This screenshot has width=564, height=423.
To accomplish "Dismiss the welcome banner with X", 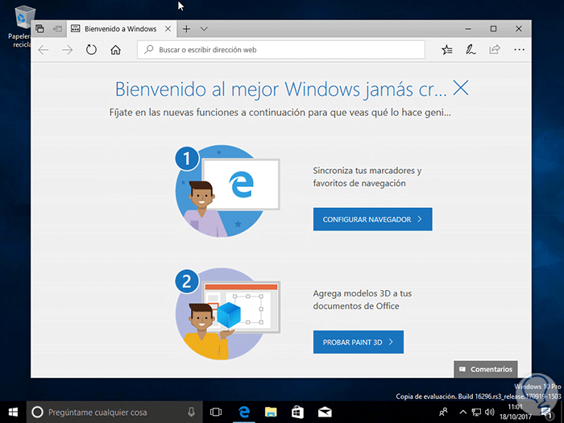I will click(460, 88).
